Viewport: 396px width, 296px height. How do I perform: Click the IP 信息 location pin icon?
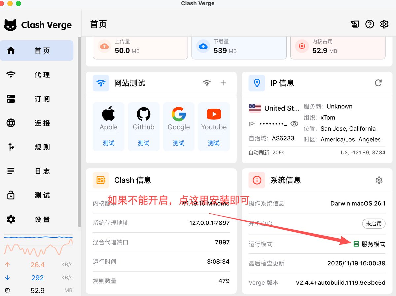click(257, 83)
